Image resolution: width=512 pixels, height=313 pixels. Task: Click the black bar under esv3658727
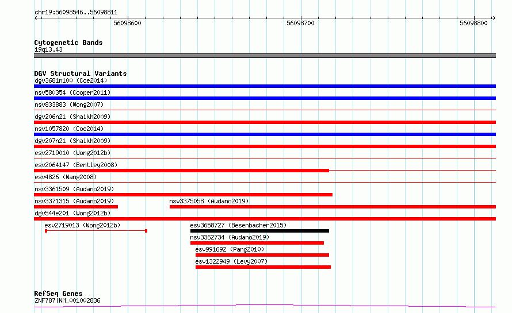[x=259, y=231]
